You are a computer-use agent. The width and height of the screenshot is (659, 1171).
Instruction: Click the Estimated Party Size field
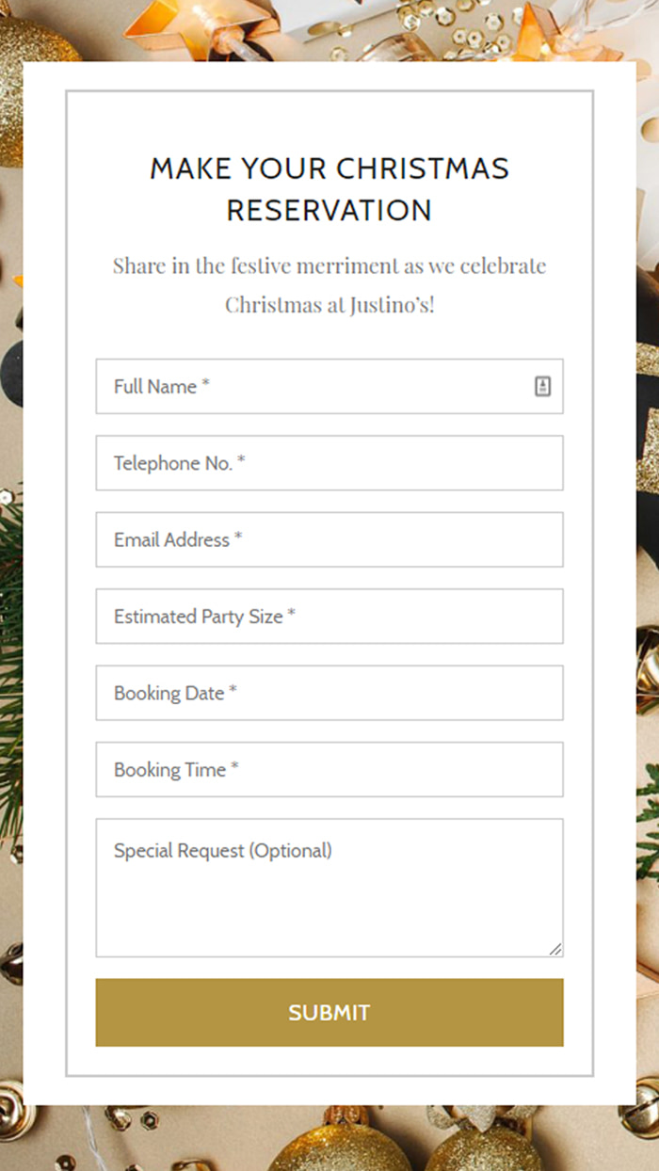[x=329, y=617]
